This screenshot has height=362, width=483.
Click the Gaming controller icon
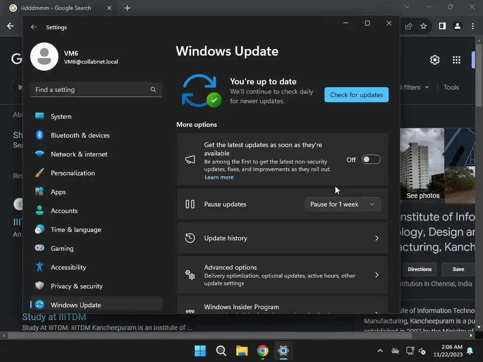tap(40, 248)
